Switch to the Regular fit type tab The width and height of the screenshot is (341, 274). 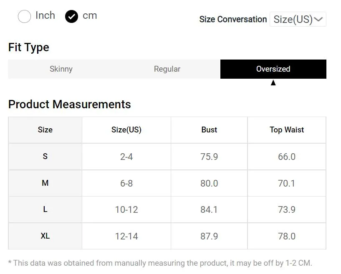(x=167, y=69)
